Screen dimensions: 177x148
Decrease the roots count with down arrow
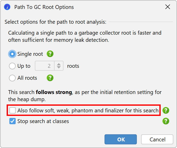pyautogui.click(x=59, y=67)
